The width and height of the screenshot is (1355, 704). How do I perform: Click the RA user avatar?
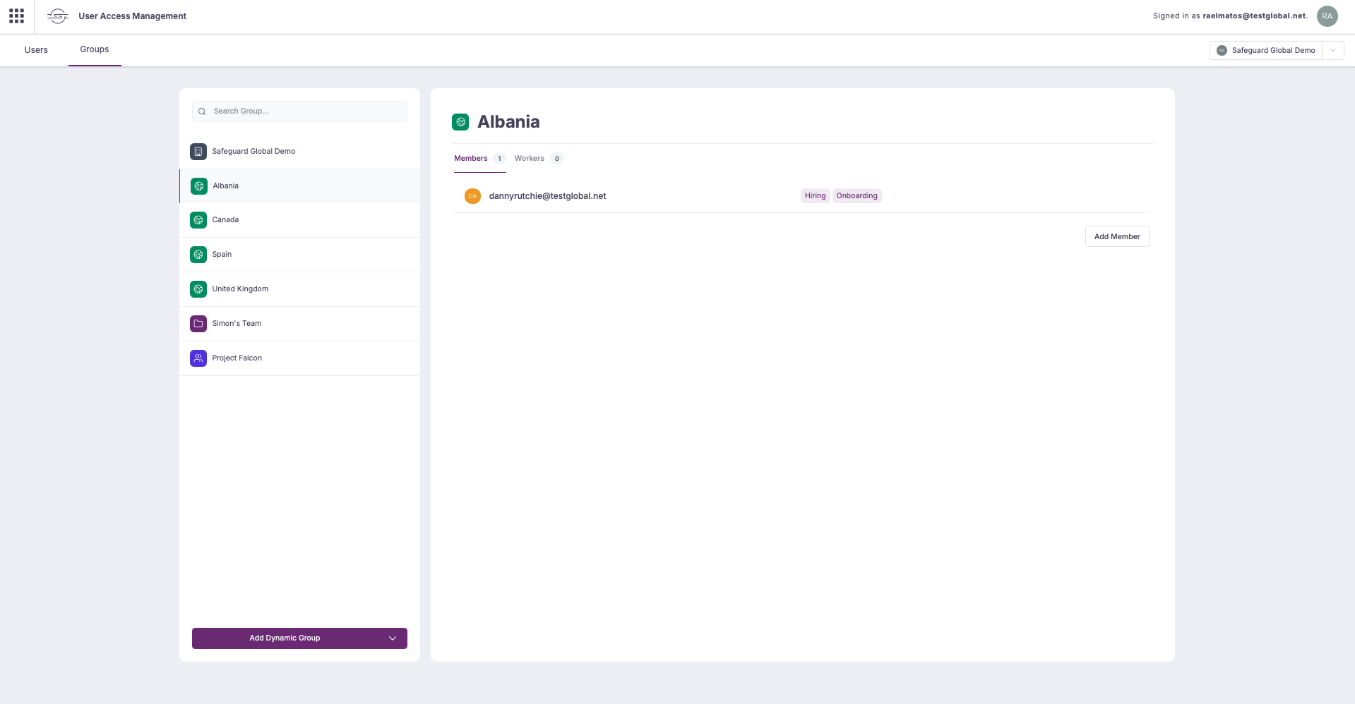1327,16
